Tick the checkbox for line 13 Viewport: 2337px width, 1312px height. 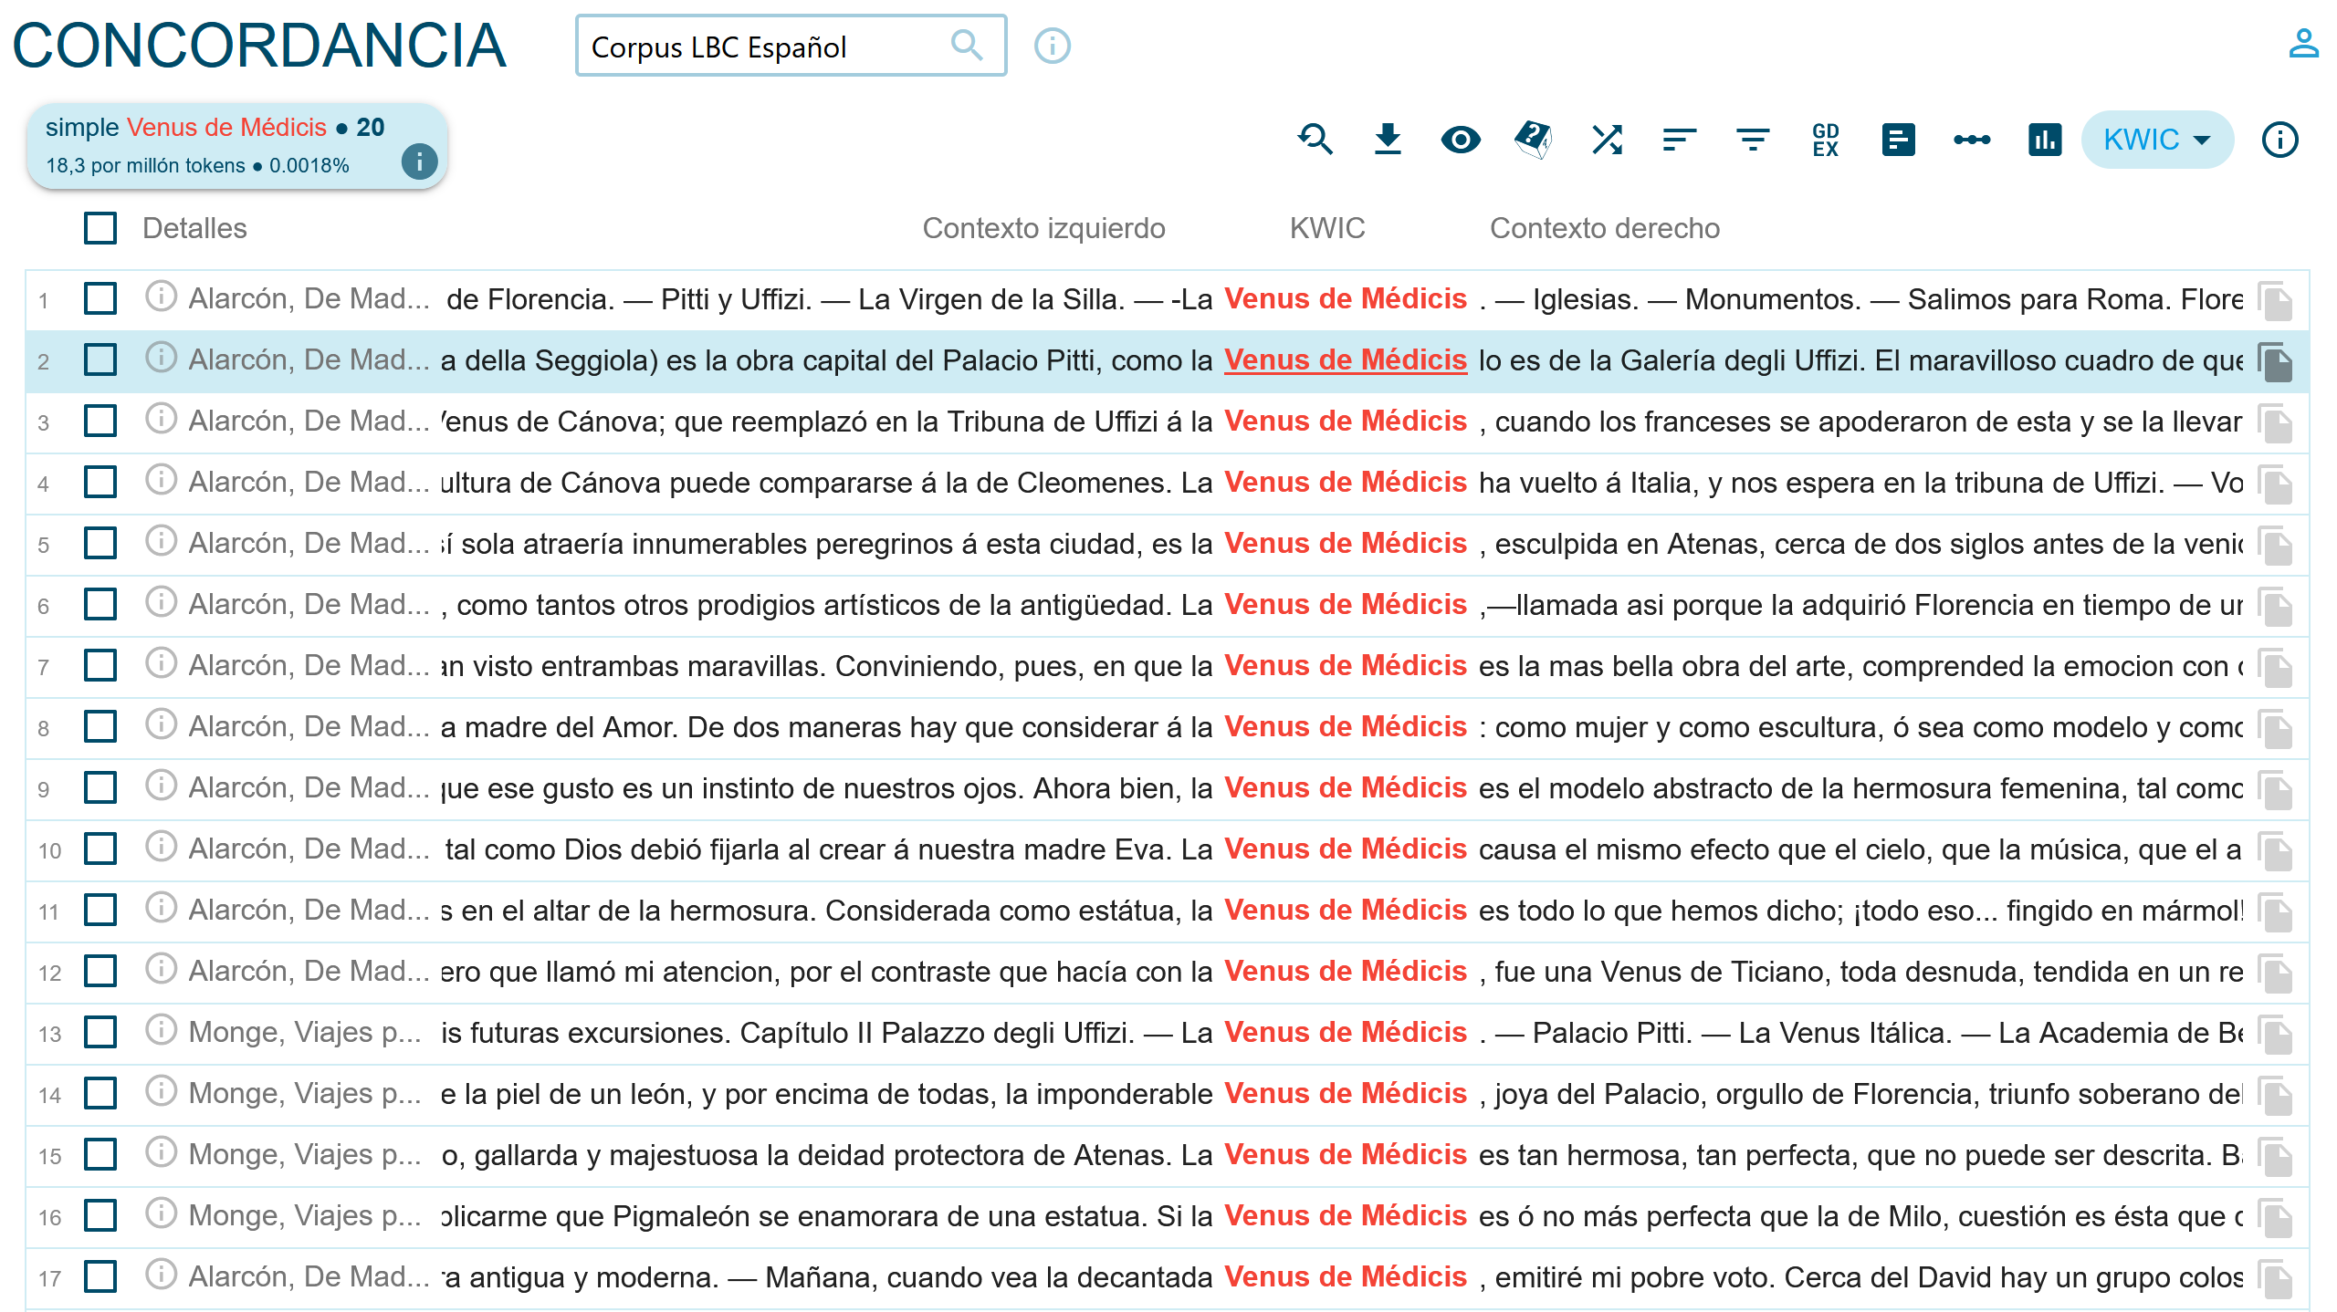tap(100, 1032)
